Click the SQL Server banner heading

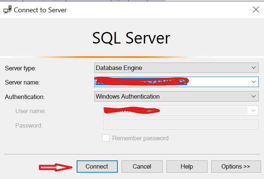(x=131, y=38)
